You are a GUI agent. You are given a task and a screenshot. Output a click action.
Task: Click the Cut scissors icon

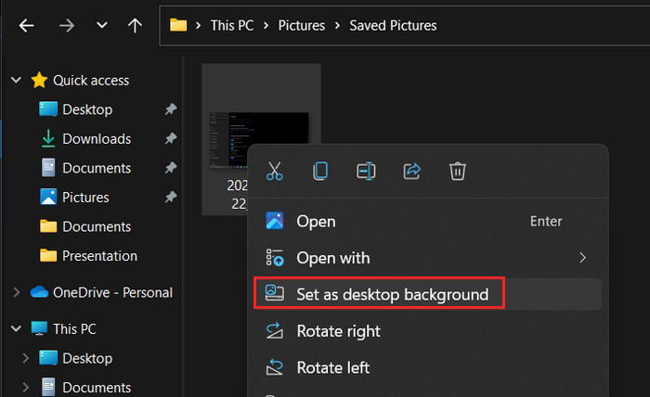[275, 171]
